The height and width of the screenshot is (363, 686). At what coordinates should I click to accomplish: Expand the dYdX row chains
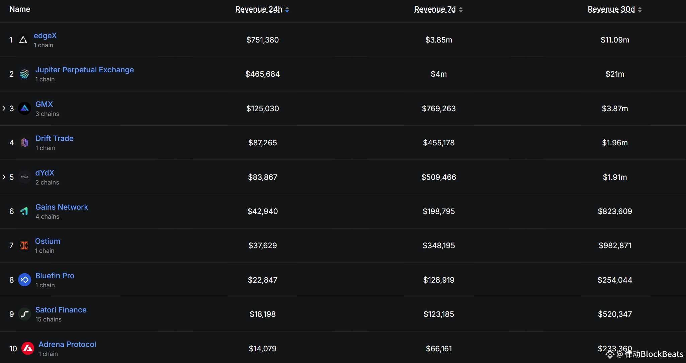[x=4, y=177]
